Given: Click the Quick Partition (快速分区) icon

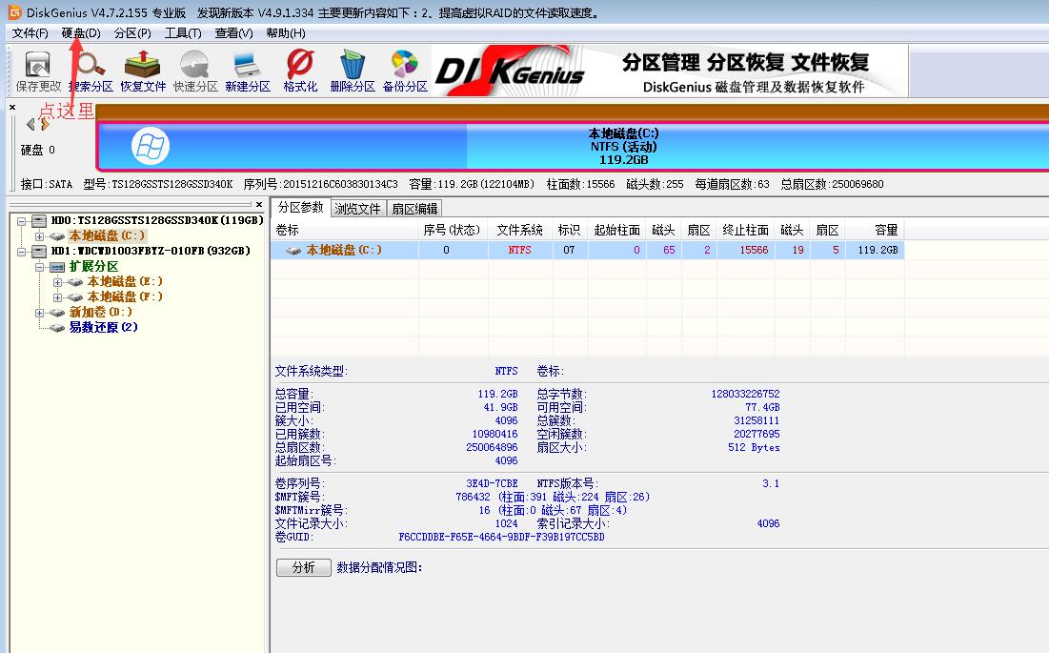Looking at the screenshot, I should [195, 70].
